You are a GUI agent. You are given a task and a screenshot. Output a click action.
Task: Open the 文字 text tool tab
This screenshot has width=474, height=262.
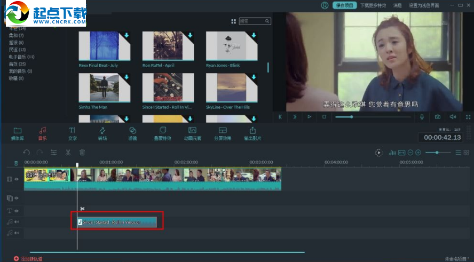[x=73, y=133]
